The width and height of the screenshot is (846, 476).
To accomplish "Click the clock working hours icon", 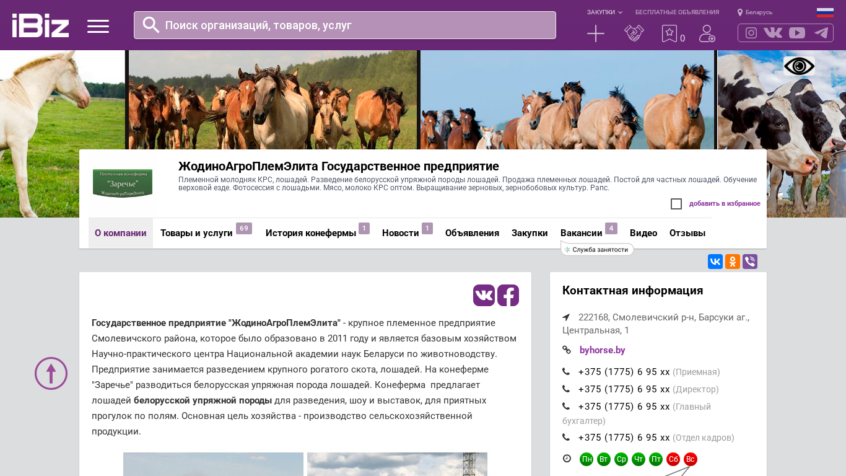I will tap(567, 459).
